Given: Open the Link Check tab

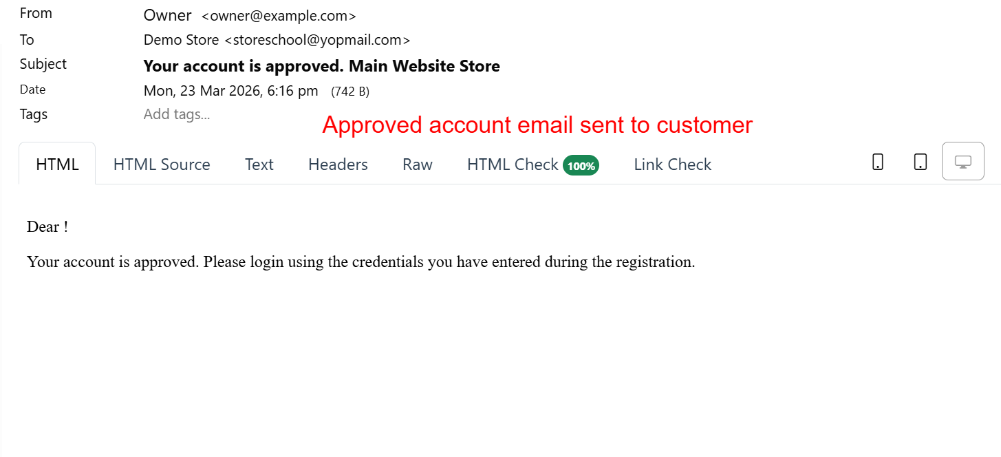Looking at the screenshot, I should coord(672,164).
